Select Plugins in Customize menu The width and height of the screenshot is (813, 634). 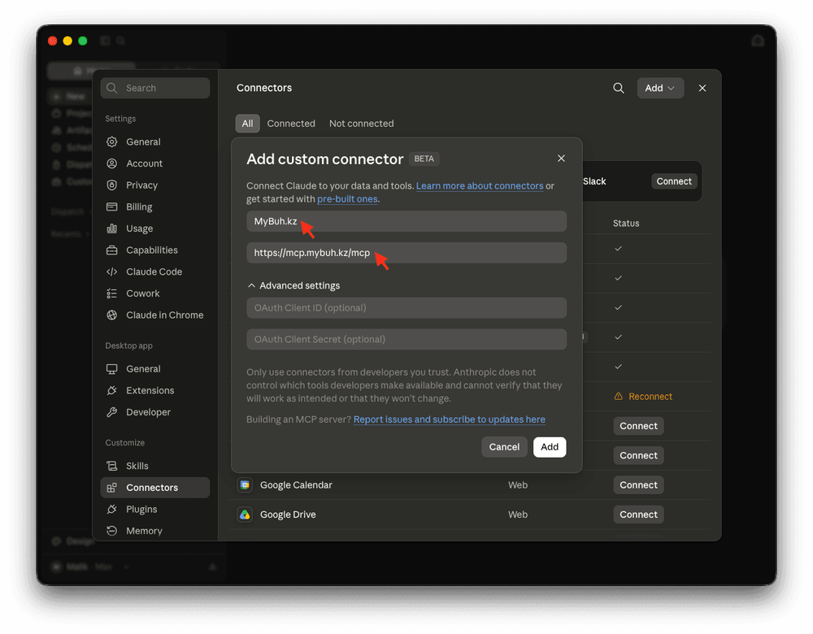coord(155,509)
